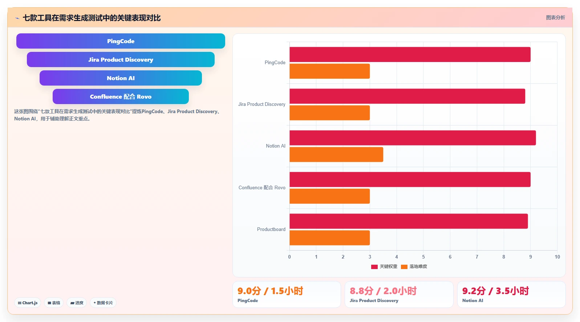Click Confluence 配合 Rovo's orange bar
Screen dimensions: 580x322
329,196
